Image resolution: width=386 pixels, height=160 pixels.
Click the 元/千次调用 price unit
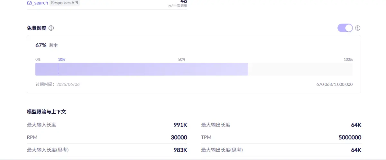coord(178,5)
